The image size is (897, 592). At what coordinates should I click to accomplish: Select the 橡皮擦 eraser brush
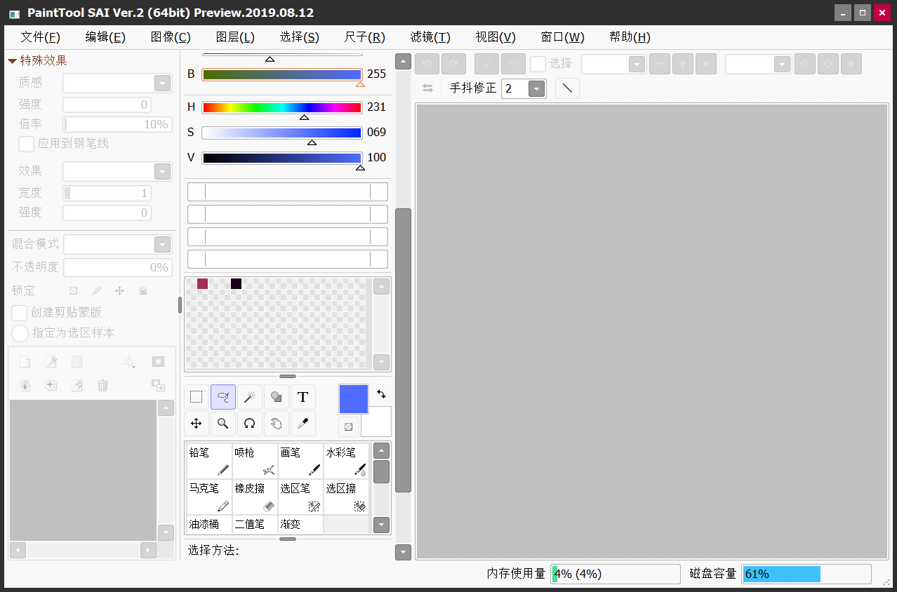coord(255,497)
